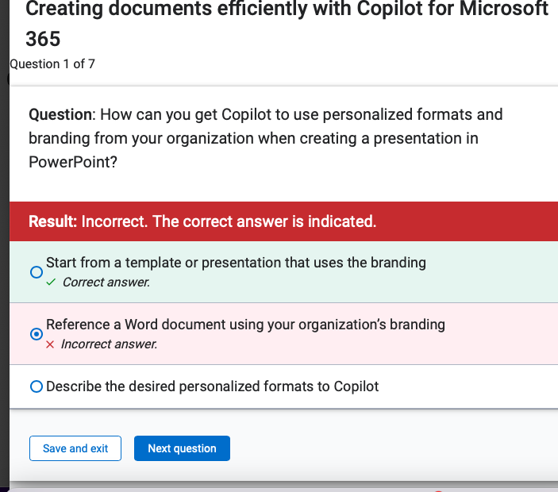Click the 'Reference a Word document' answer text
Image resolution: width=558 pixels, height=492 pixels.
[x=245, y=325]
